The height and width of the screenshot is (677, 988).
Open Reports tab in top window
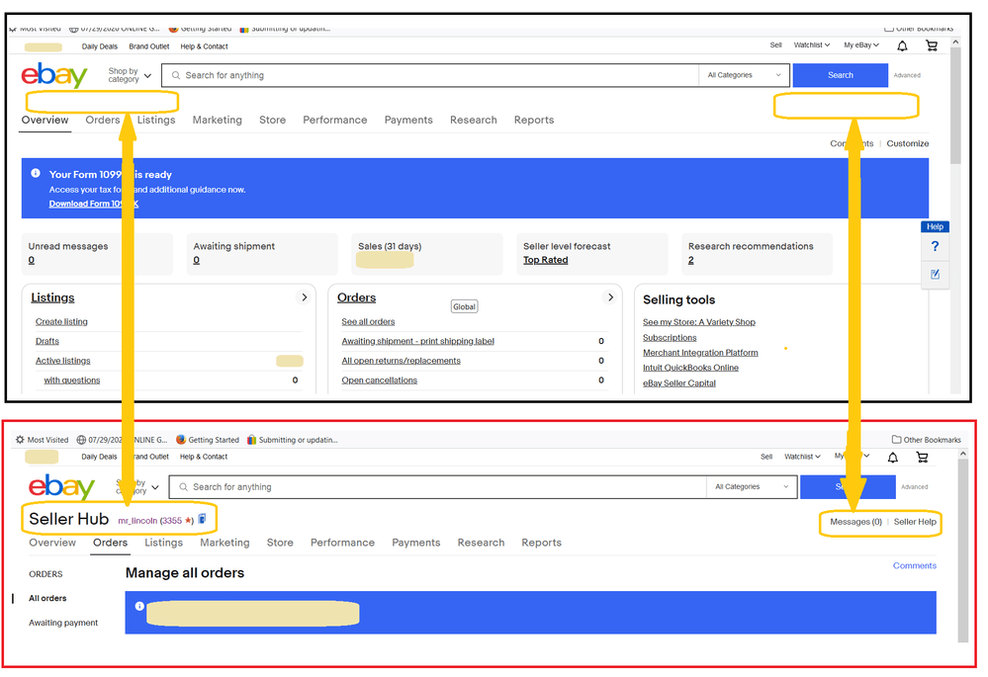(534, 120)
